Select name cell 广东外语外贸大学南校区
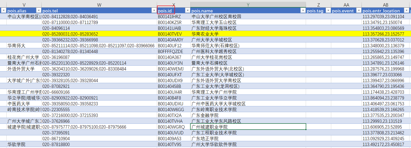Viewport: 411px width, 148px height. tap(248, 80)
